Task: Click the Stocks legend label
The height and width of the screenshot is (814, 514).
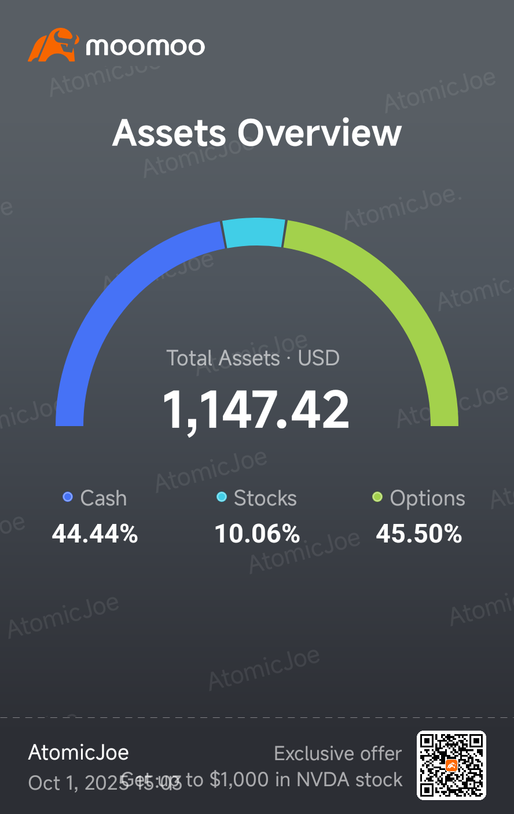Action: pos(265,498)
